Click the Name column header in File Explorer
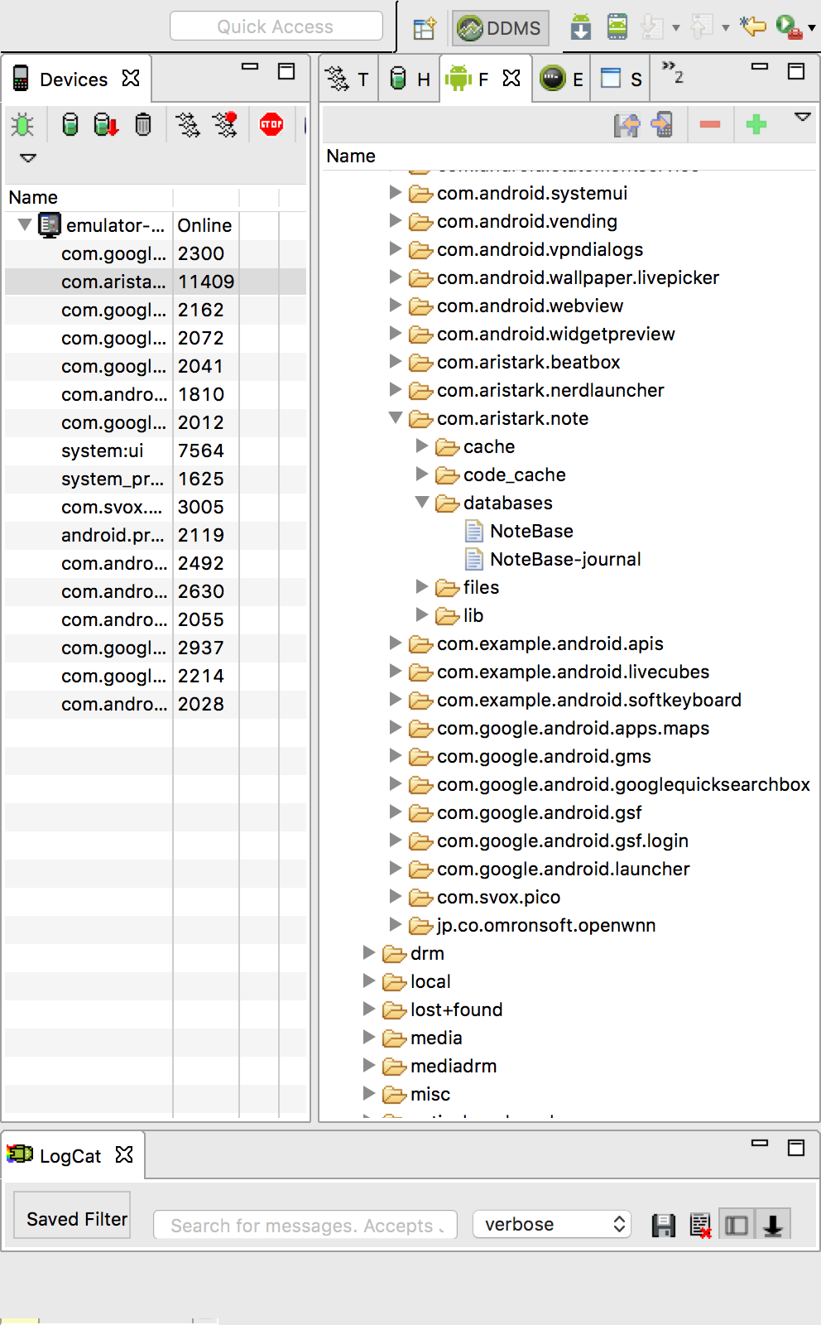 pyautogui.click(x=351, y=156)
